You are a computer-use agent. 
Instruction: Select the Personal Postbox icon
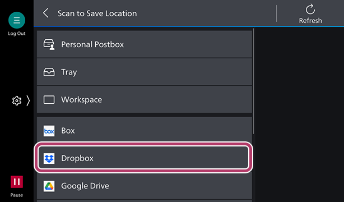coord(49,44)
